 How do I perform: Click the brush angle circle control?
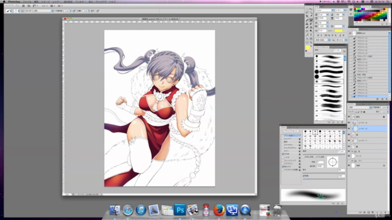coord(333,162)
